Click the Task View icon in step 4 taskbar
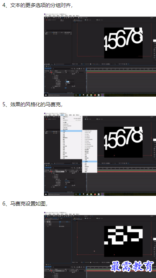Viewport: 156px width, 278px height. [x=76, y=95]
